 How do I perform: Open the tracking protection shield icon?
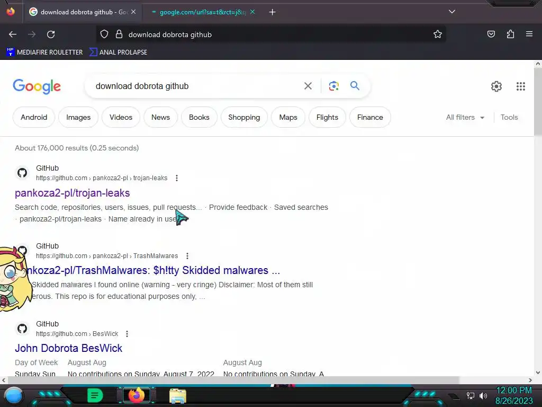coord(104,34)
